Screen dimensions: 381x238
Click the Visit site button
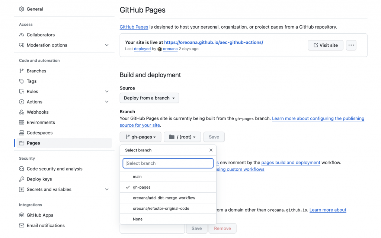pyautogui.click(x=325, y=45)
